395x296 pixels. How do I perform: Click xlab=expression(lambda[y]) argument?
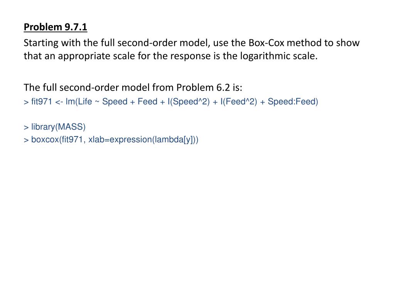[x=142, y=140]
